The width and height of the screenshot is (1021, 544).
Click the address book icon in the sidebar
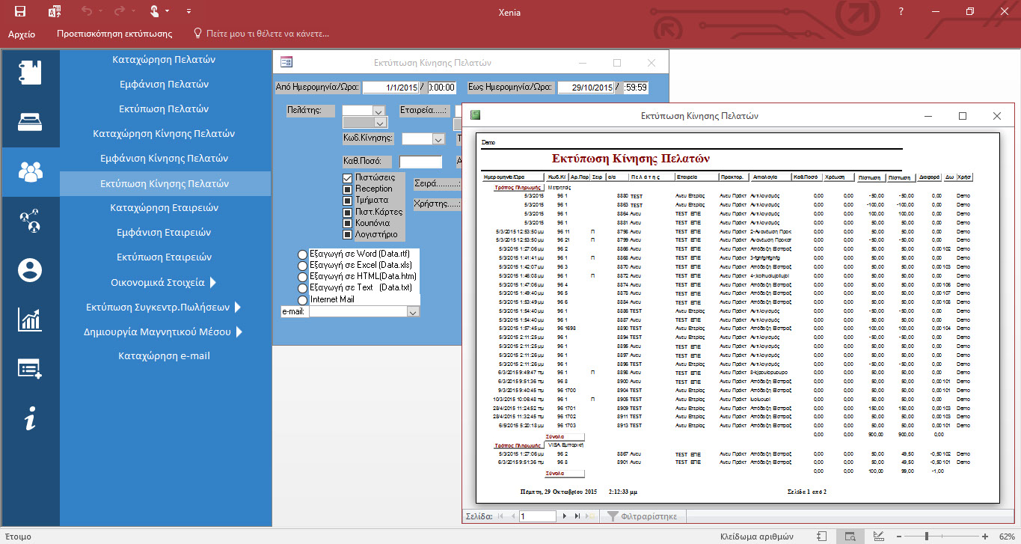click(x=30, y=72)
